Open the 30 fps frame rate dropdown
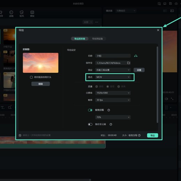181x181 pixels. [x=113, y=100]
